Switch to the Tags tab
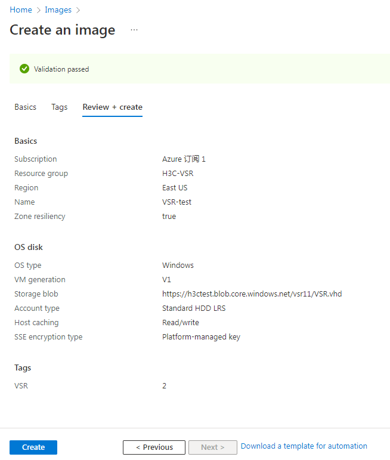This screenshot has height=460, width=390. [59, 107]
